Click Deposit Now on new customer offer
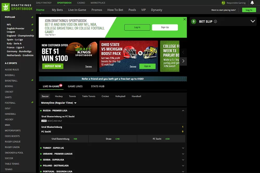260x173 pixels. 53,66
